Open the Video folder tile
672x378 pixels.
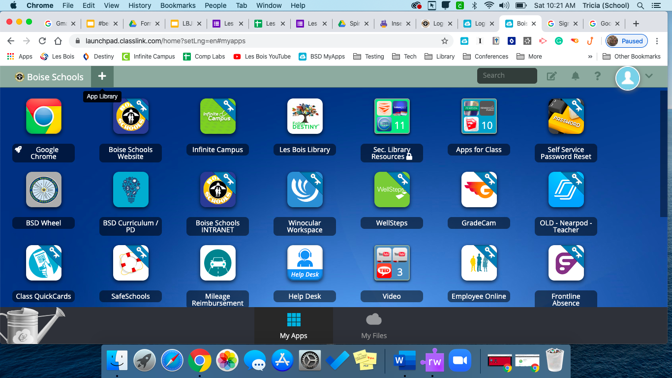pos(392,263)
